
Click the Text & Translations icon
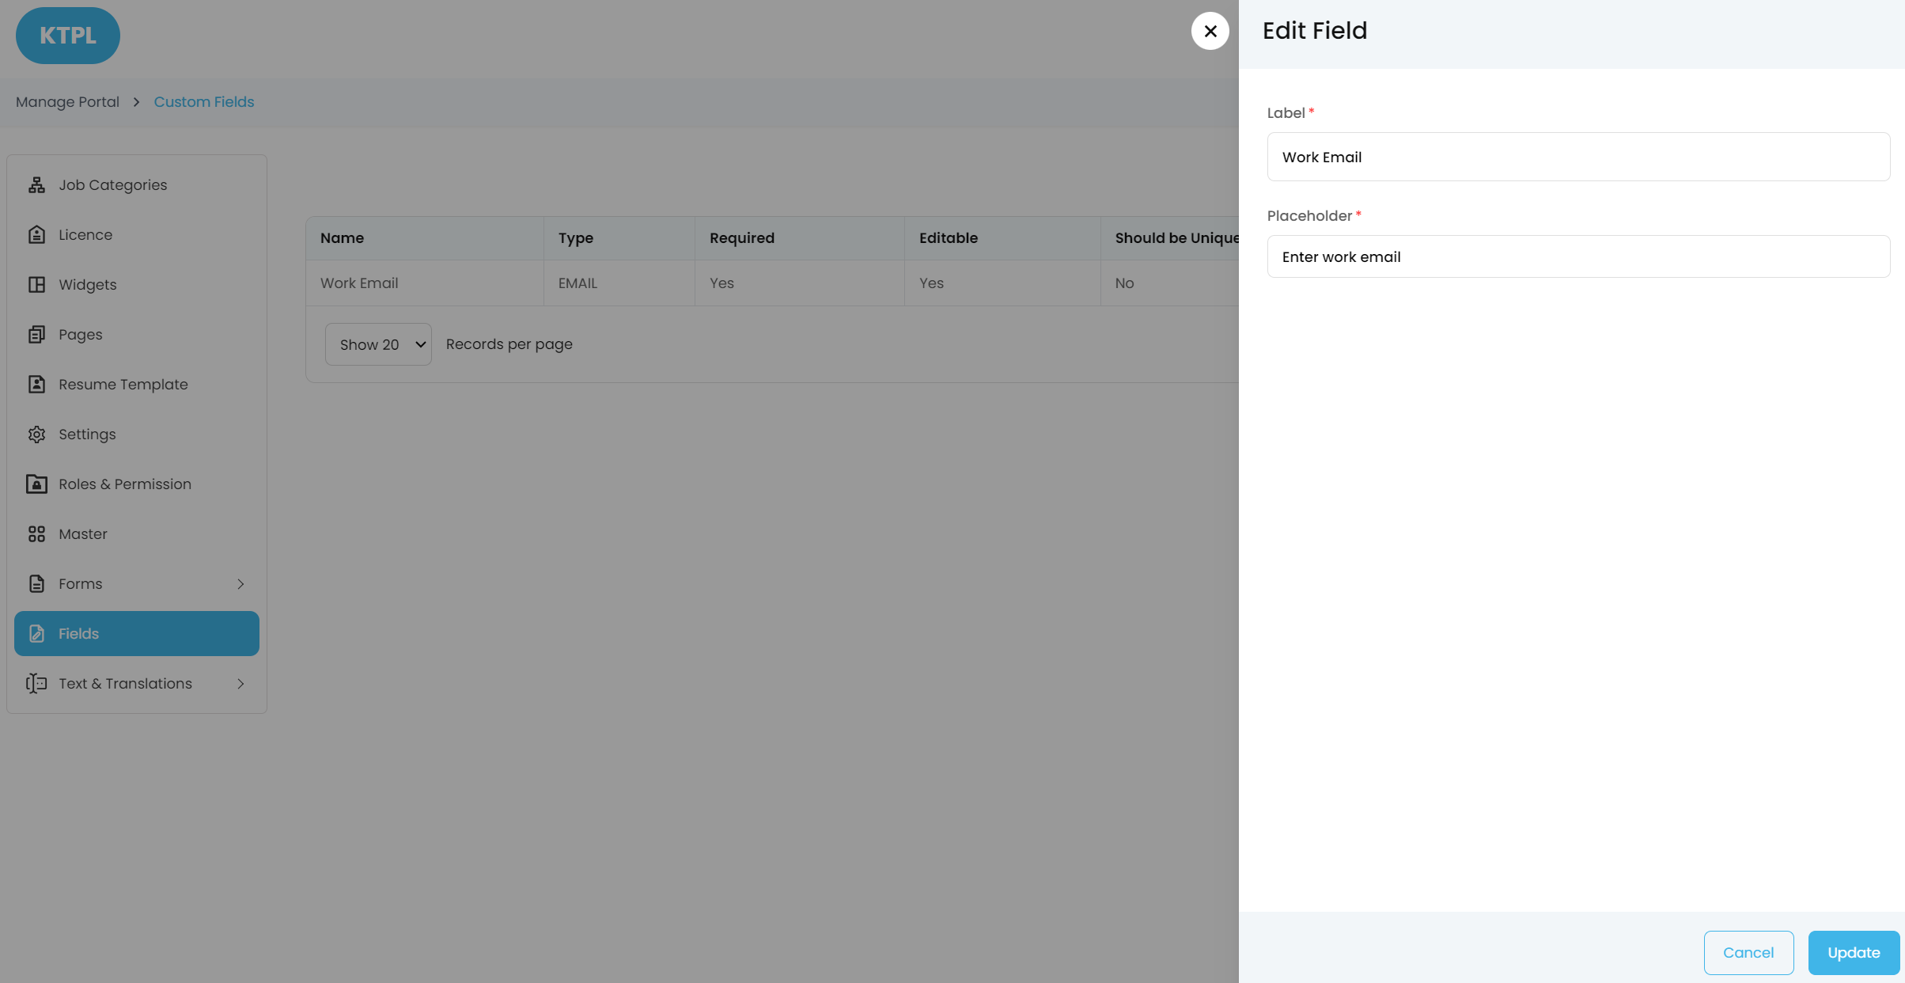pos(36,683)
